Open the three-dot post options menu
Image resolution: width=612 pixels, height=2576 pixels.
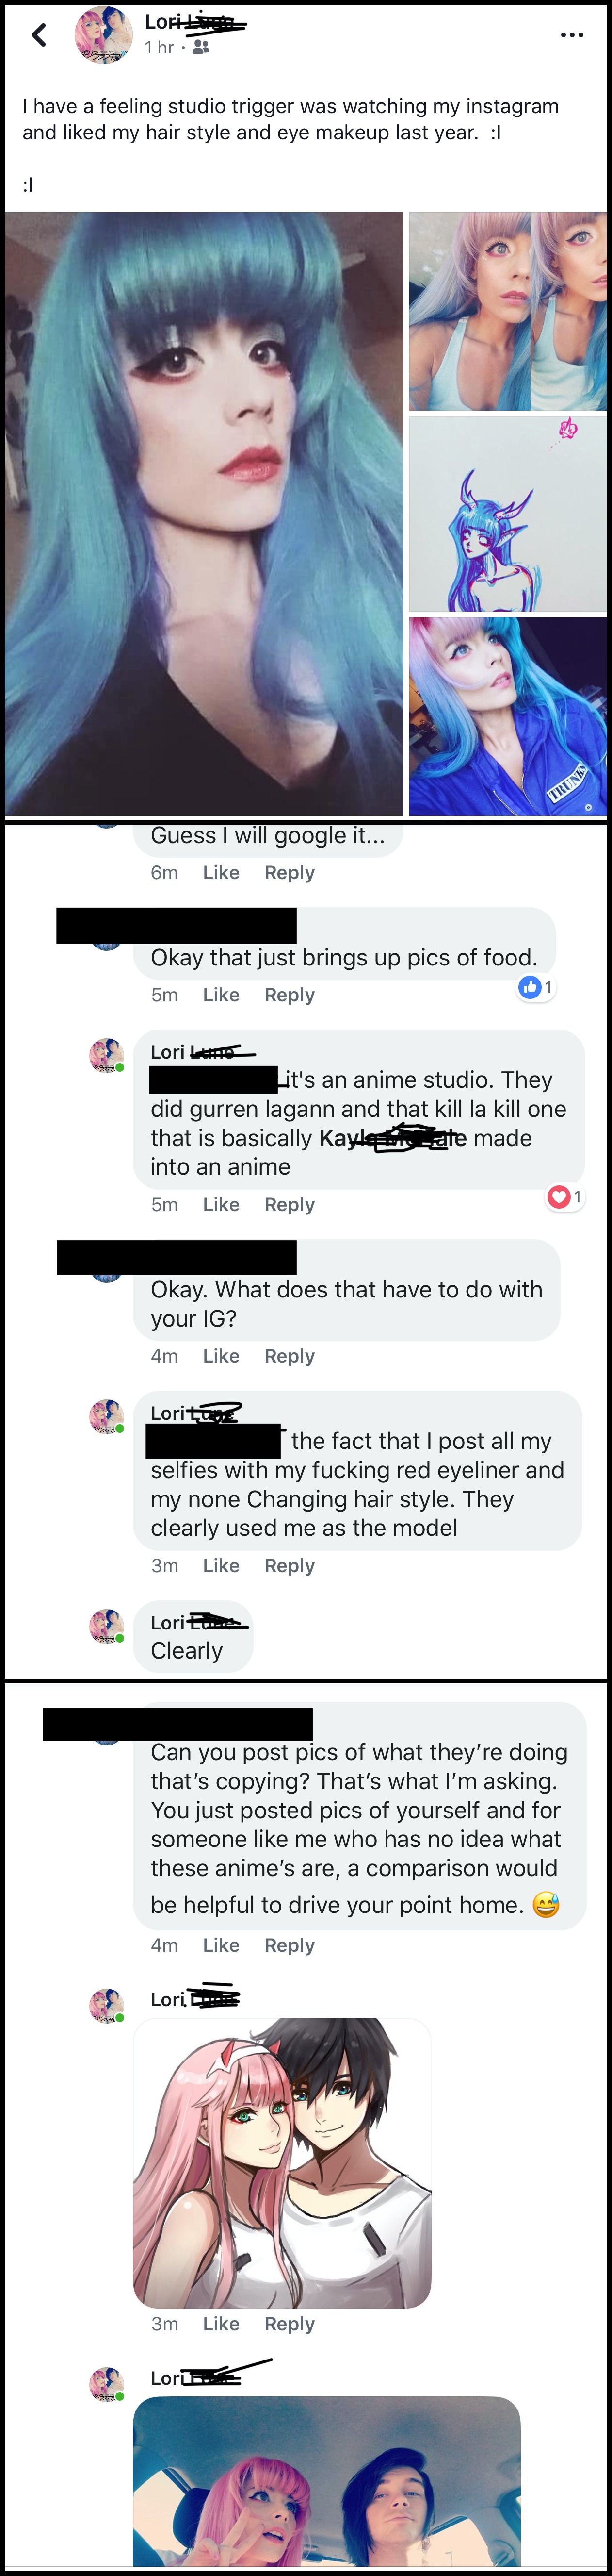click(x=572, y=35)
